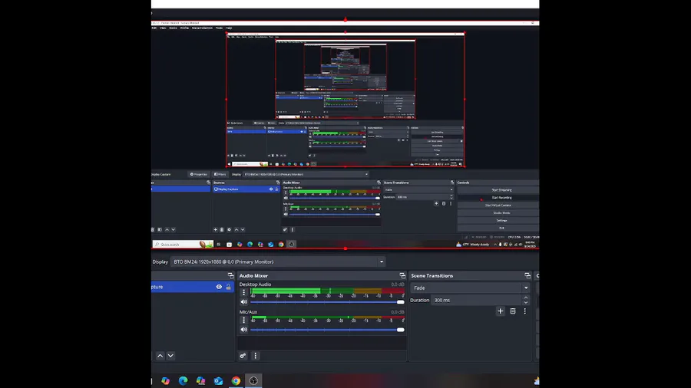Select the Display Capture row in previewed Sources
The height and width of the screenshot is (388, 691).
(246, 189)
